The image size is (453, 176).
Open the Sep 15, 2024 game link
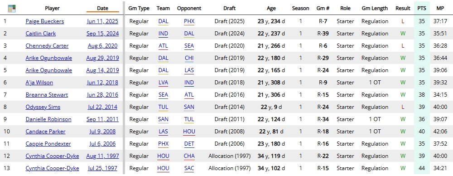click(102, 34)
